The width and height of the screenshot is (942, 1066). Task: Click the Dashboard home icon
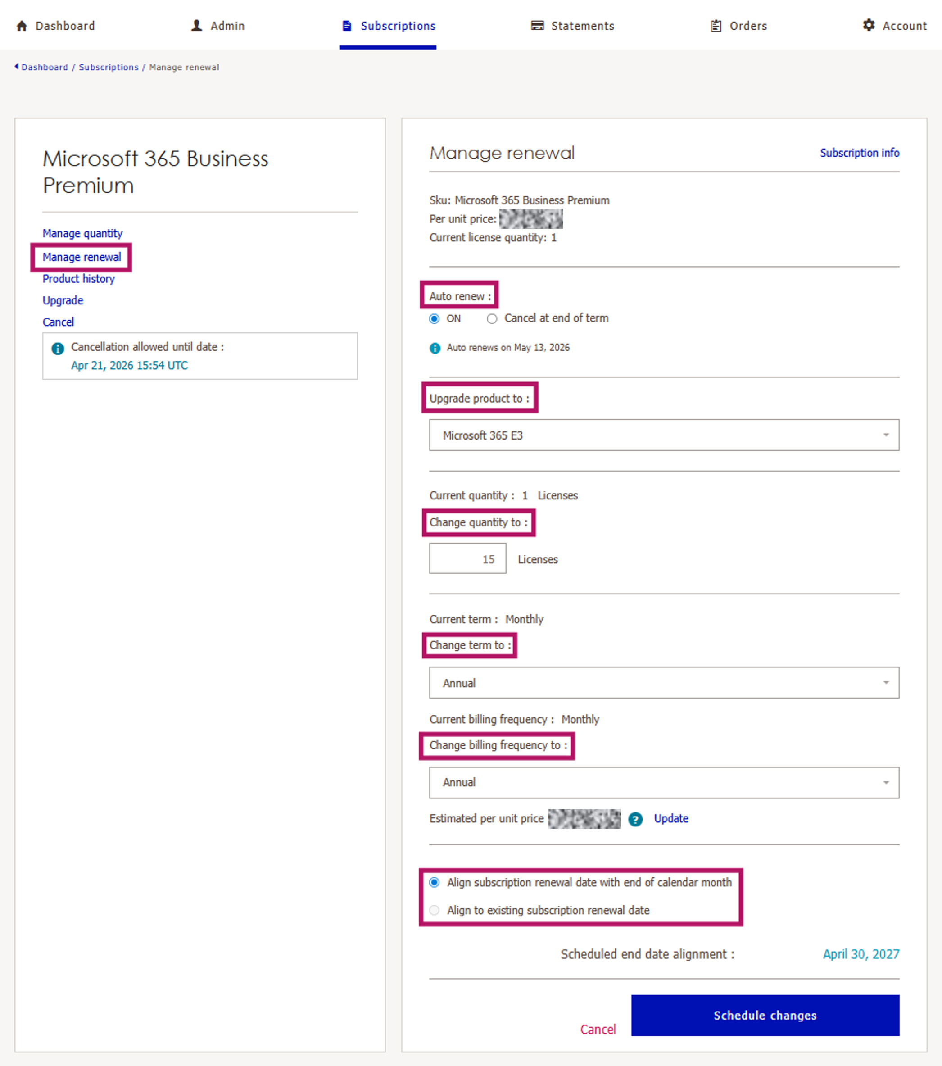22,26
